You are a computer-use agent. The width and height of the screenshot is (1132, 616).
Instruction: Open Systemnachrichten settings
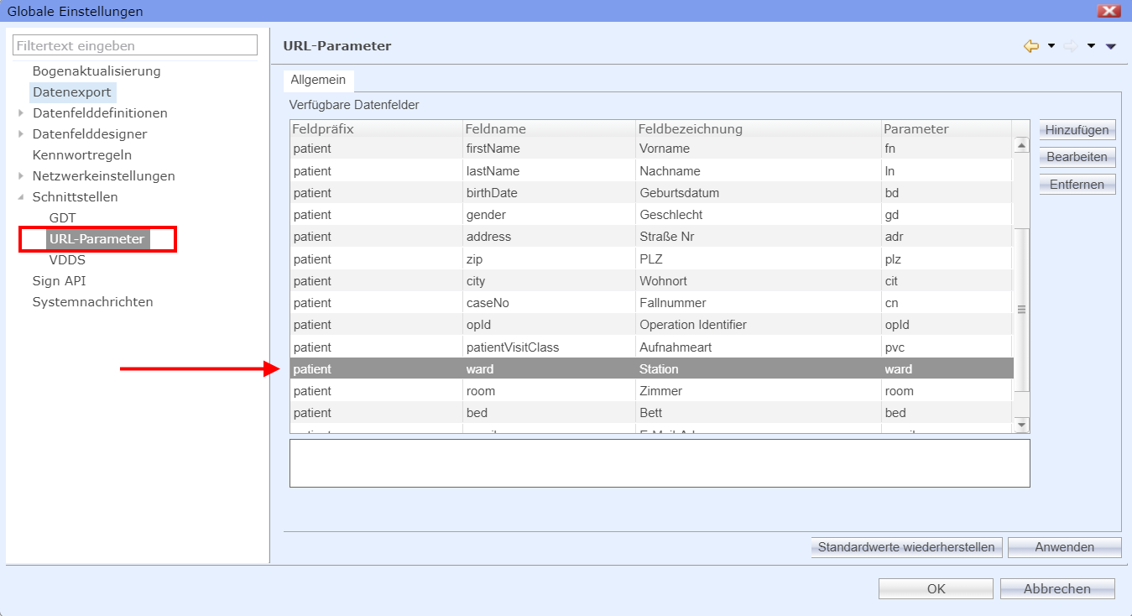pos(93,302)
